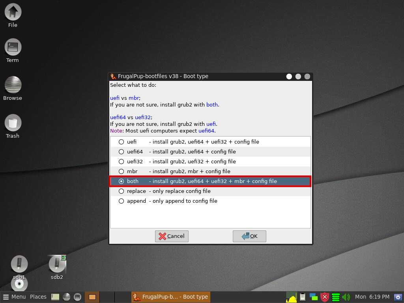
Task: Select the replace config file option
Action: [x=122, y=191]
